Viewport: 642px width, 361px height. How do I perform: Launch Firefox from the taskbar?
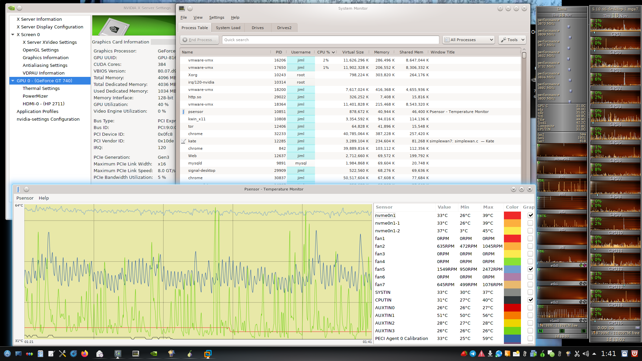[x=85, y=354]
